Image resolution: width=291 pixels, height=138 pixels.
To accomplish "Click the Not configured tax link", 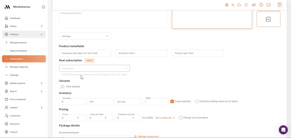I will tap(163, 118).
